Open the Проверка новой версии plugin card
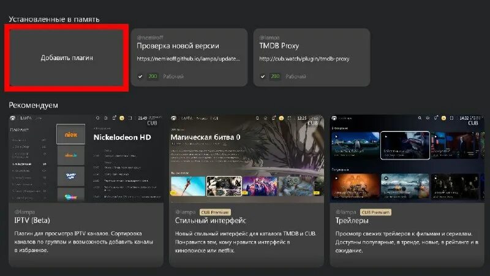The width and height of the screenshot is (490, 276). pyautogui.click(x=189, y=57)
